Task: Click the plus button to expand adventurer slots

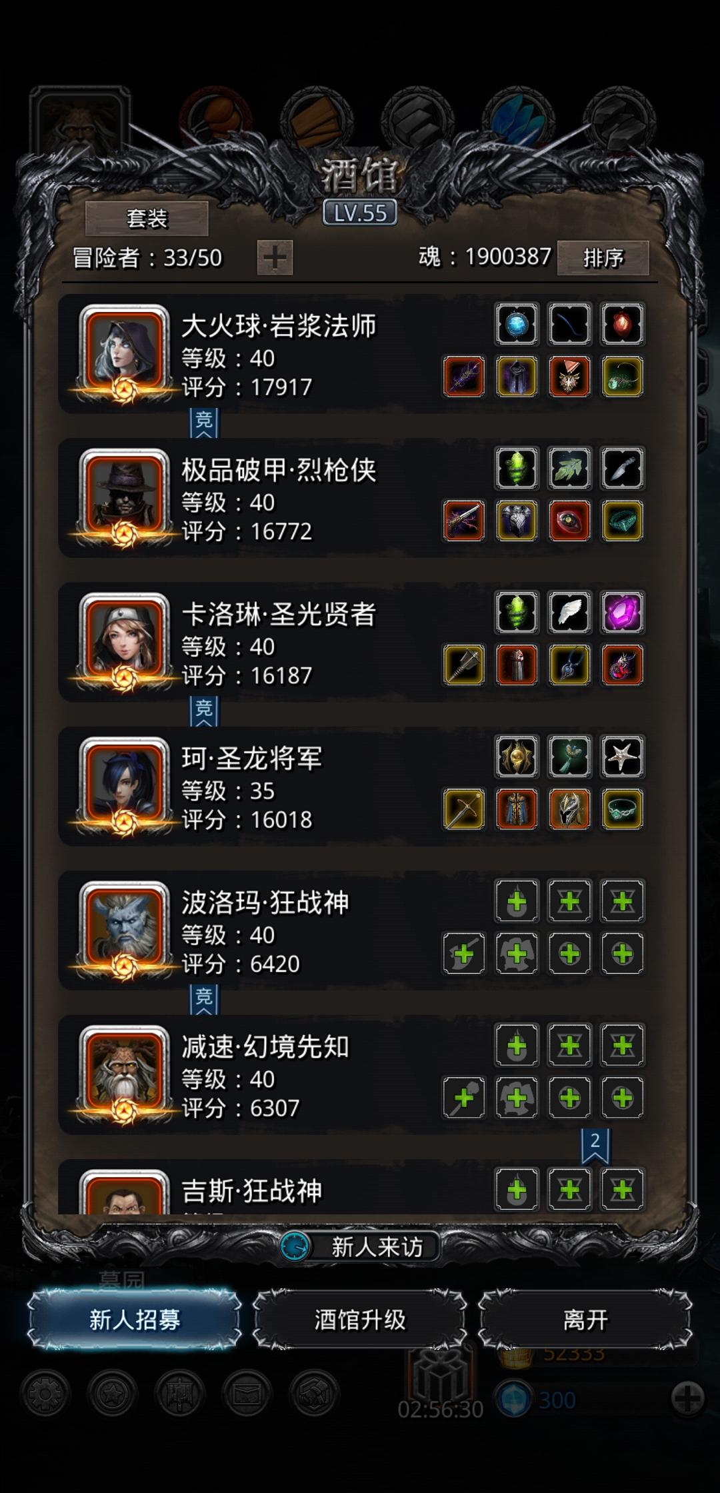Action: click(x=275, y=257)
